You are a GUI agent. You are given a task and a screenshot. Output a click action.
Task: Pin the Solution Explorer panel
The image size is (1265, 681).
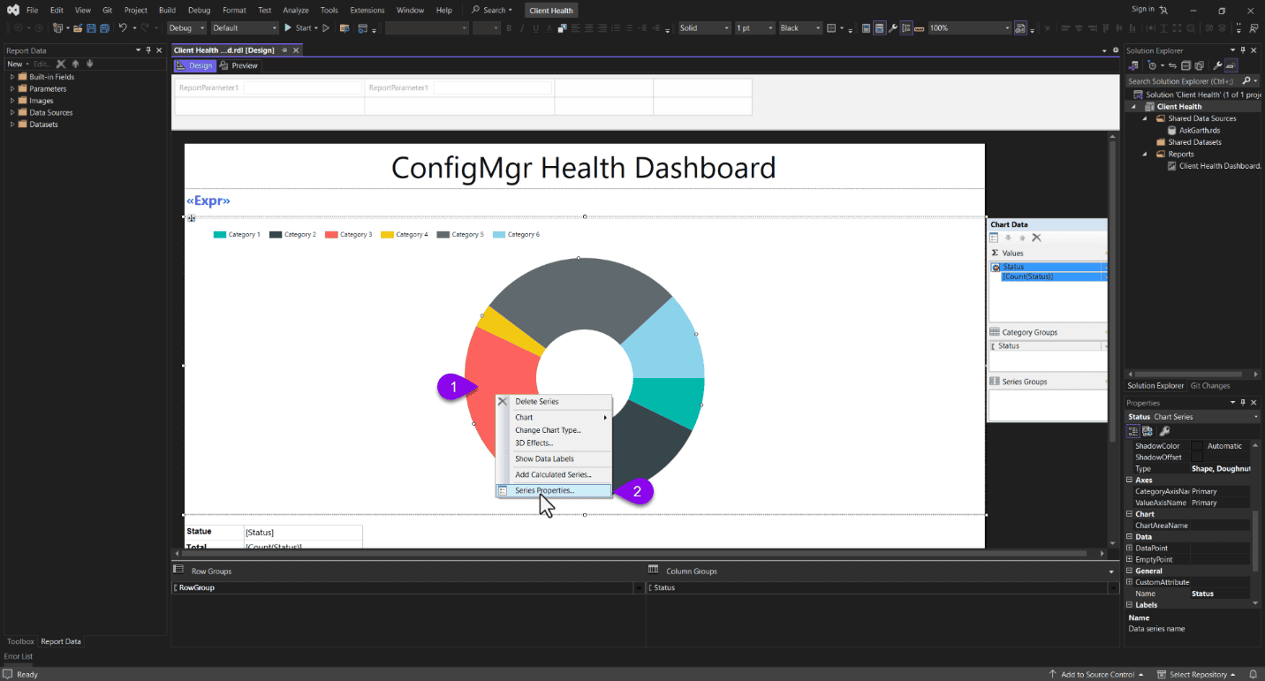(1243, 50)
